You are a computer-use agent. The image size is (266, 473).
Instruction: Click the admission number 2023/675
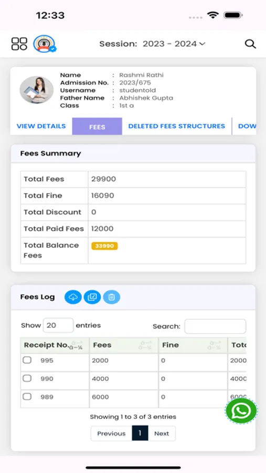pos(135,83)
